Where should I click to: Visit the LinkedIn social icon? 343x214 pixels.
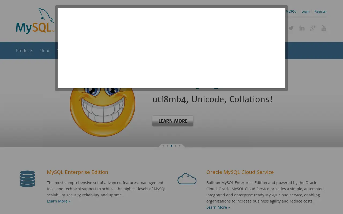(x=302, y=28)
